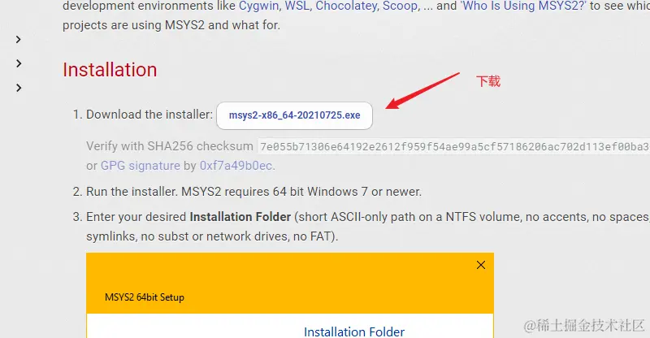Image resolution: width=650 pixels, height=338 pixels.
Task: Click the 'Installation Folder' dialog heading
Action: [354, 331]
